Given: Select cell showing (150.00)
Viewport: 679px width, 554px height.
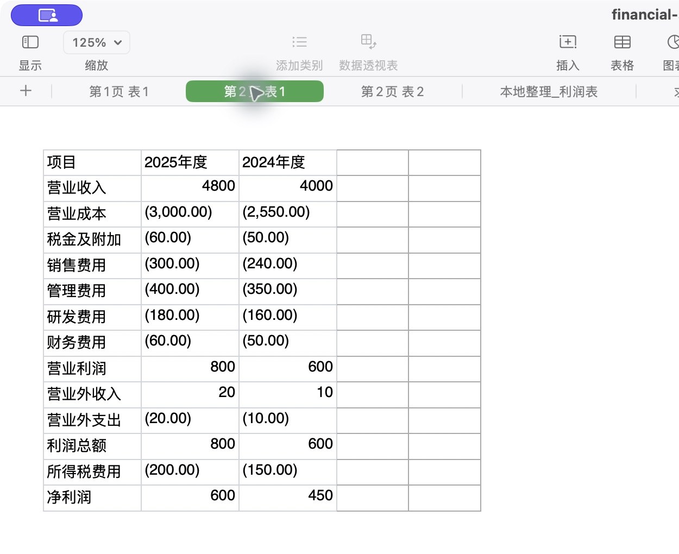Looking at the screenshot, I should click(288, 473).
